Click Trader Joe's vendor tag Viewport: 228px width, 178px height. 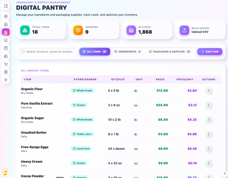click(x=82, y=134)
